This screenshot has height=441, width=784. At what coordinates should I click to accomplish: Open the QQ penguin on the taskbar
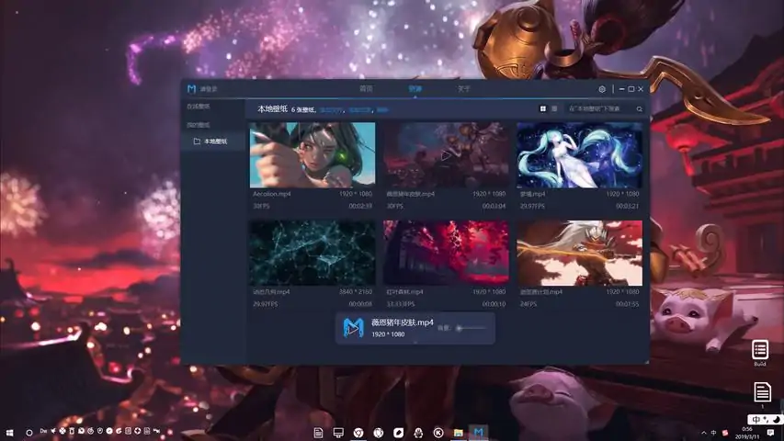418,433
